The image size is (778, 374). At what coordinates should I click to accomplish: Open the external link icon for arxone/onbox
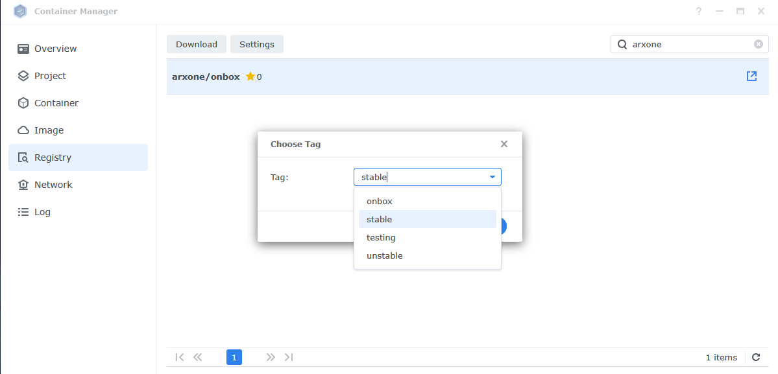tap(751, 76)
